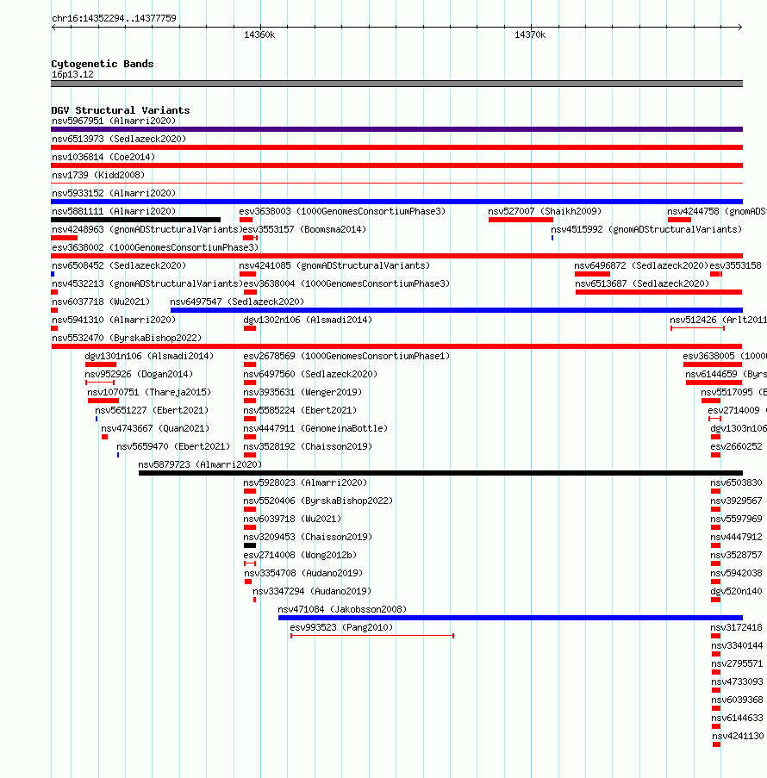Click nsv5651227 (Ebert2021) variant label
Image resolution: width=767 pixels, height=778 pixels.
point(152,411)
